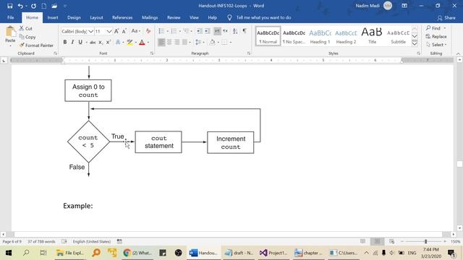Sort A to Z icon
463x260 pixels.
235,31
